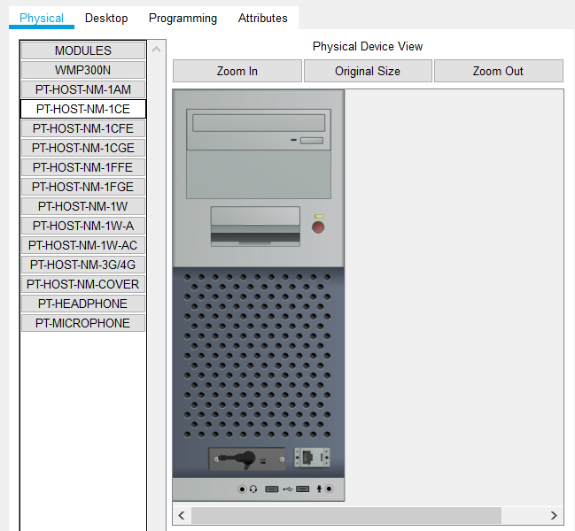Select the PT-HOST-NM-1W-A module
This screenshot has height=531, width=575.
point(83,226)
